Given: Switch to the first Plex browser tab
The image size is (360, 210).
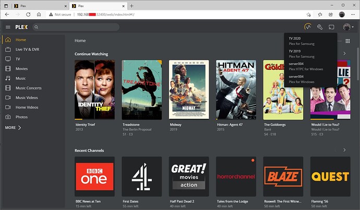Looking at the screenshot, I should pos(40,6).
